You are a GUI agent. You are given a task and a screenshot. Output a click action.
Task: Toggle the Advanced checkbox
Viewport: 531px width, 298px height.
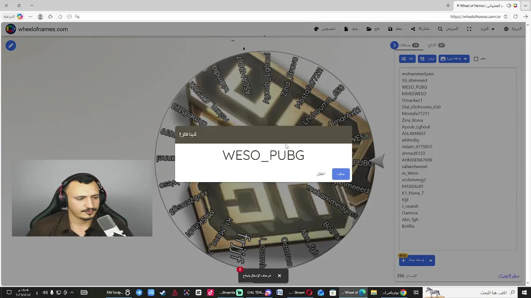point(476,59)
